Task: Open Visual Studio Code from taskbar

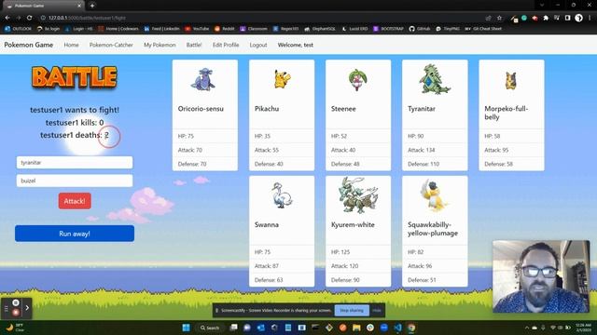Action: pyautogui.click(x=397, y=328)
